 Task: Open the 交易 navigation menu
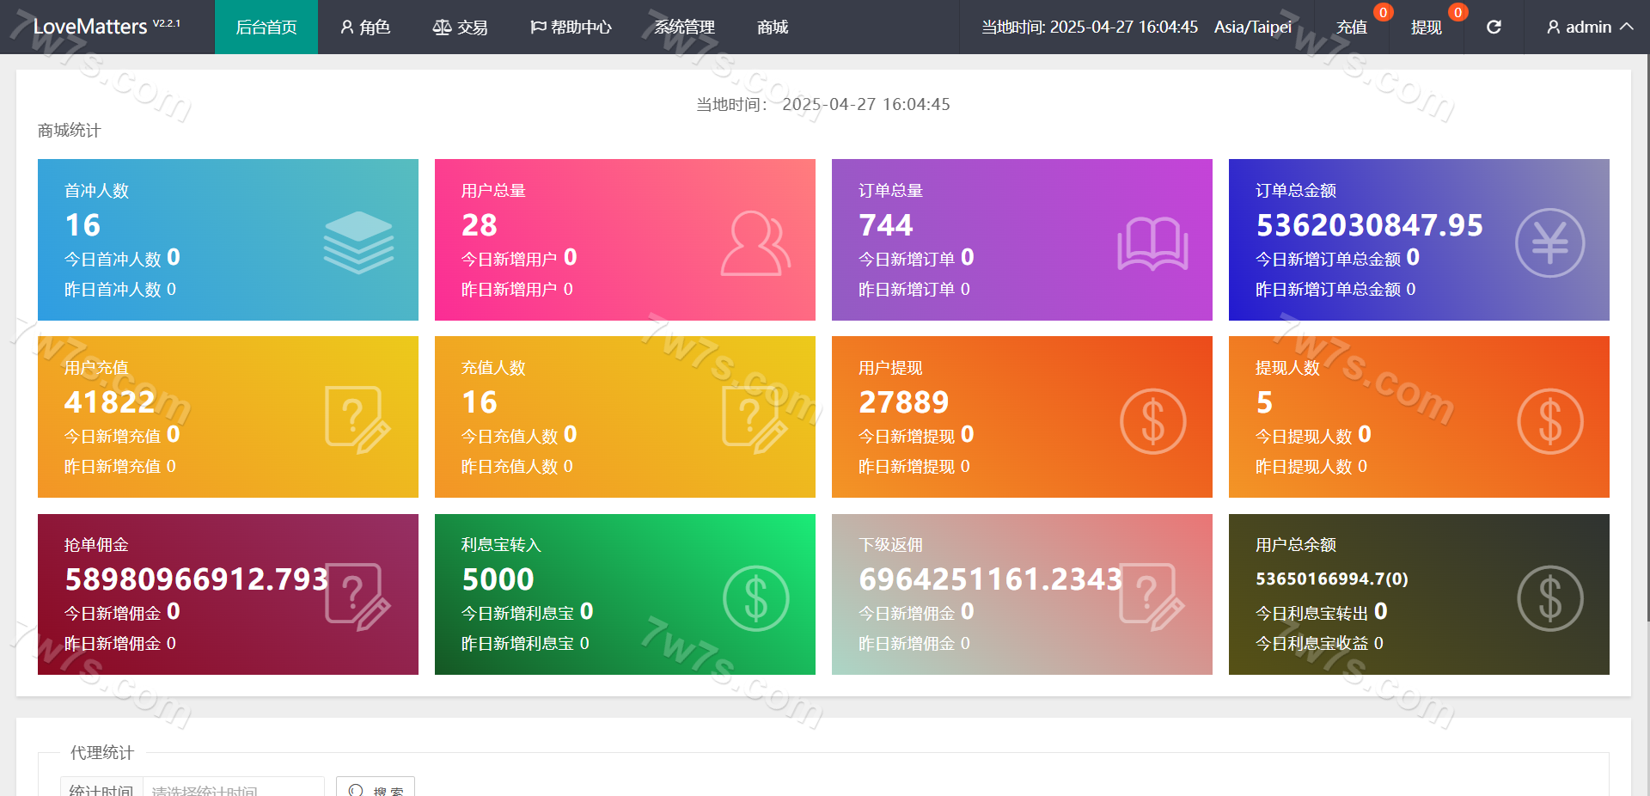coord(461,28)
